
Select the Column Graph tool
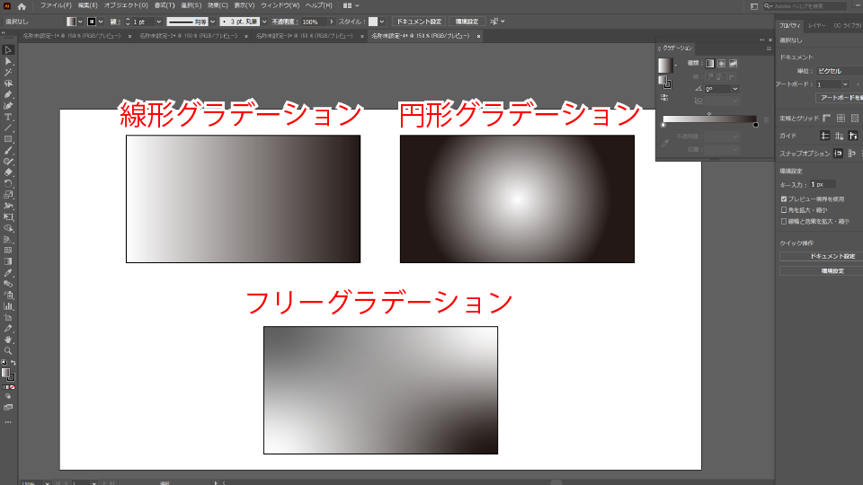pyautogui.click(x=8, y=306)
